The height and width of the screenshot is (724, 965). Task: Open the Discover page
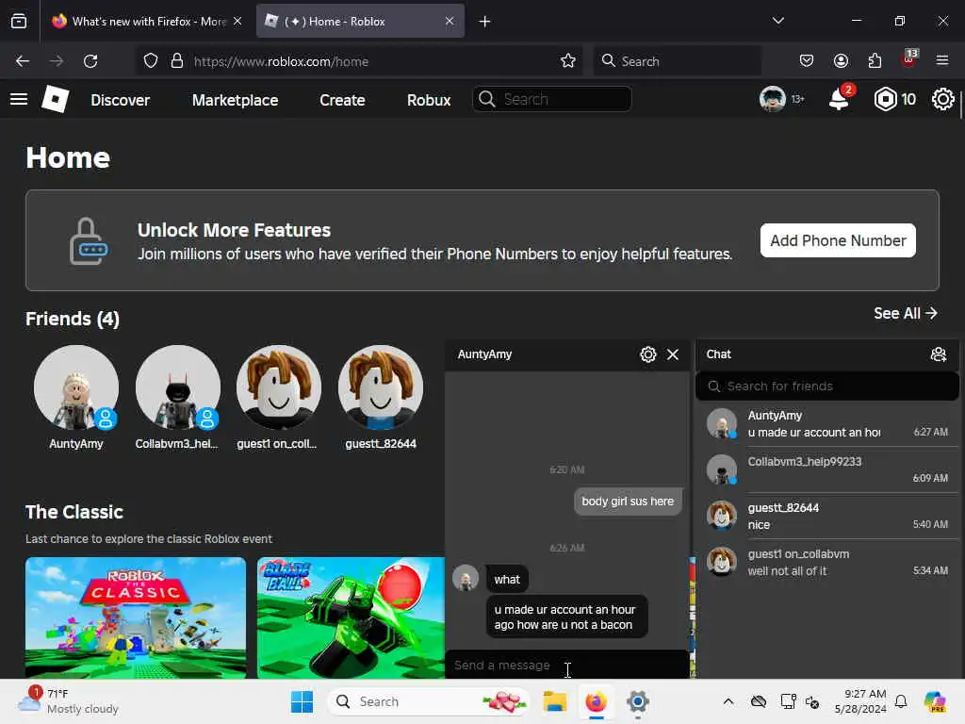[120, 100]
